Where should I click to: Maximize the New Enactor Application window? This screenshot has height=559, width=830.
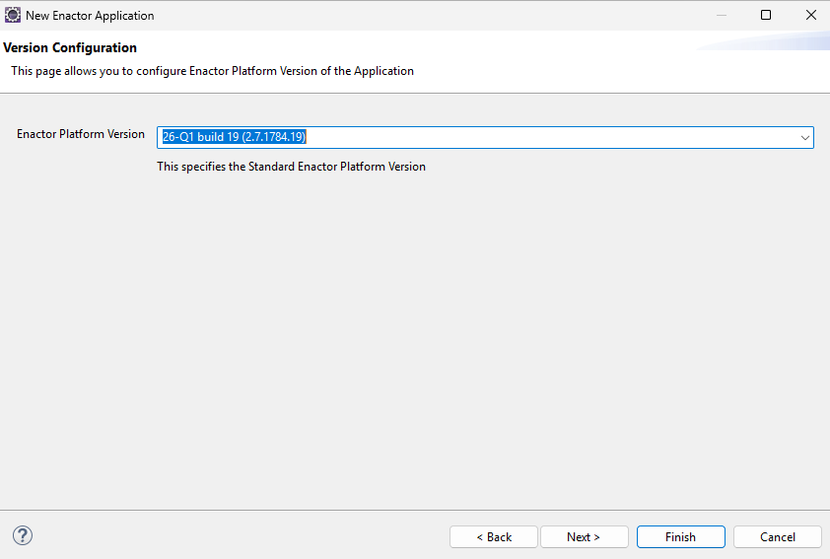click(766, 15)
